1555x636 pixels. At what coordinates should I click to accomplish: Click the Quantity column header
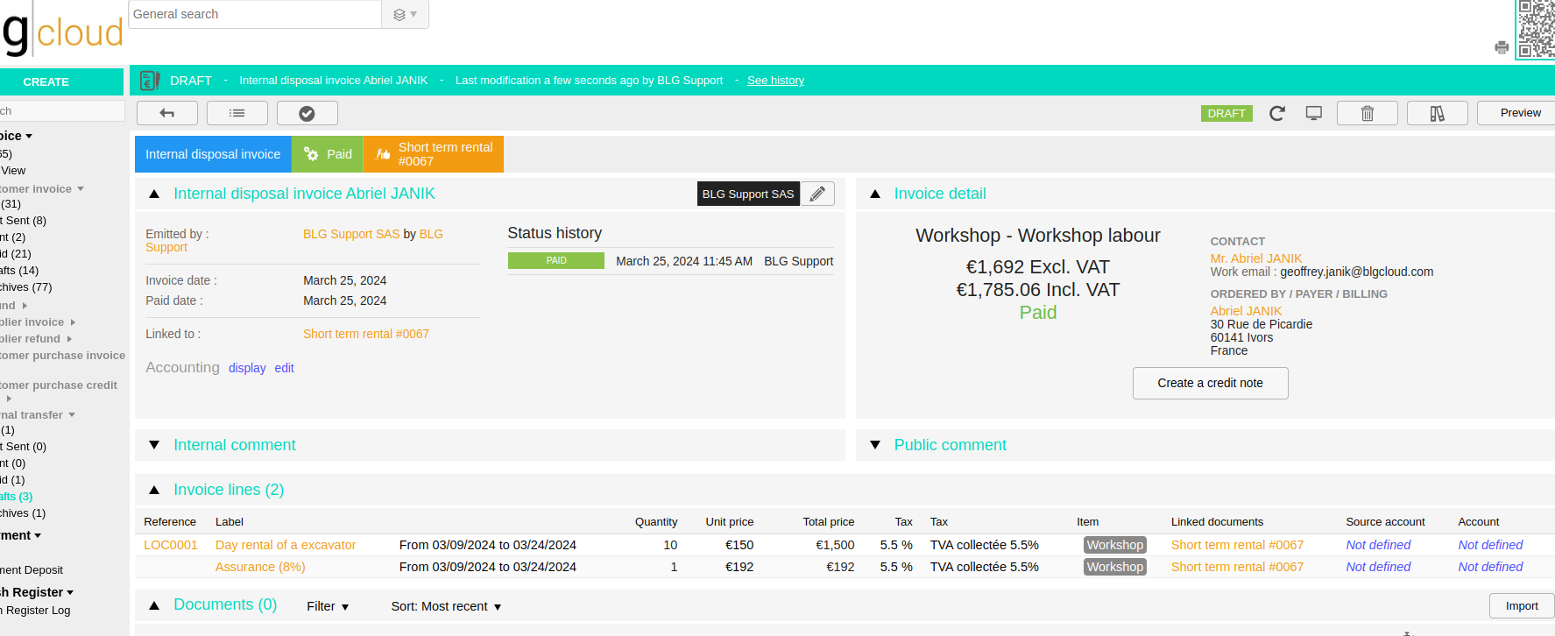pos(656,522)
